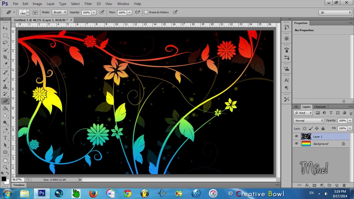This screenshot has width=354, height=199.
Task: Click the foreground color swatch
Action: (x=4, y=179)
